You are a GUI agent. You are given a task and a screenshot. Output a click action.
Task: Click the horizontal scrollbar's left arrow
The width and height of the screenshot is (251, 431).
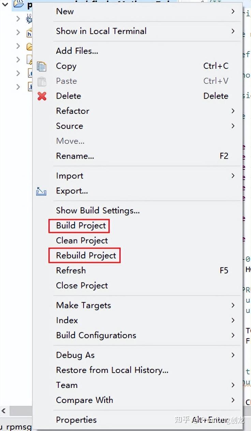4,411
